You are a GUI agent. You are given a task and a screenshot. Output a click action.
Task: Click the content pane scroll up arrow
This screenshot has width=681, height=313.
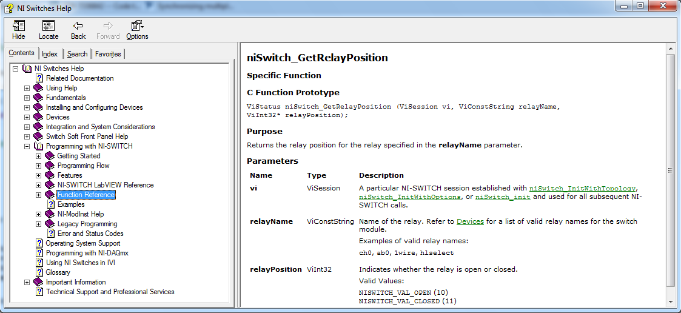670,49
